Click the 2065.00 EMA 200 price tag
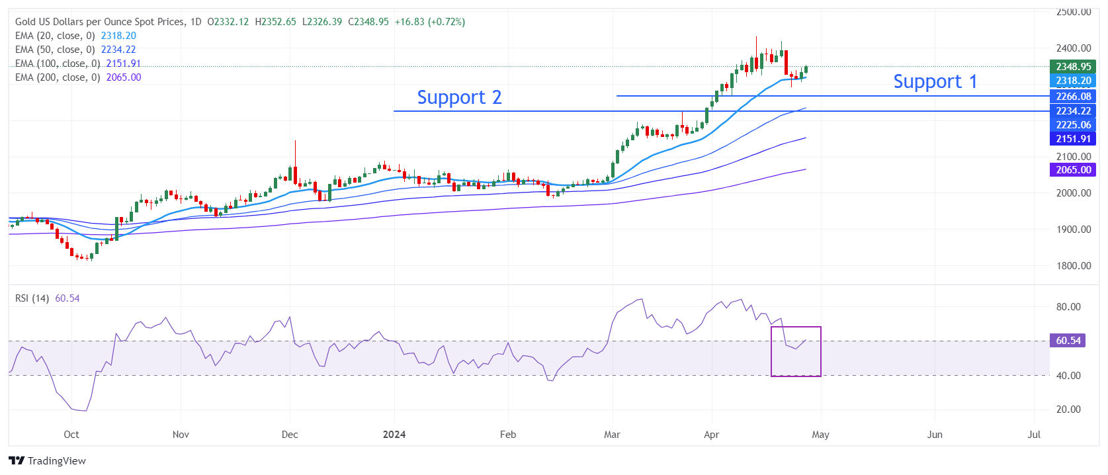The height and width of the screenshot is (475, 1108). [x=1072, y=170]
